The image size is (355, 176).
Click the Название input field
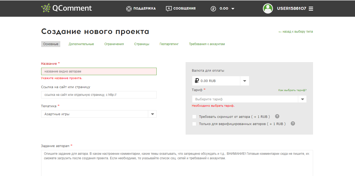click(x=99, y=71)
